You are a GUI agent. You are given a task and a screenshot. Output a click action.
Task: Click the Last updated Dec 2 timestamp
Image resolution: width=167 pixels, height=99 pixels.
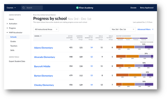(x=143, y=22)
